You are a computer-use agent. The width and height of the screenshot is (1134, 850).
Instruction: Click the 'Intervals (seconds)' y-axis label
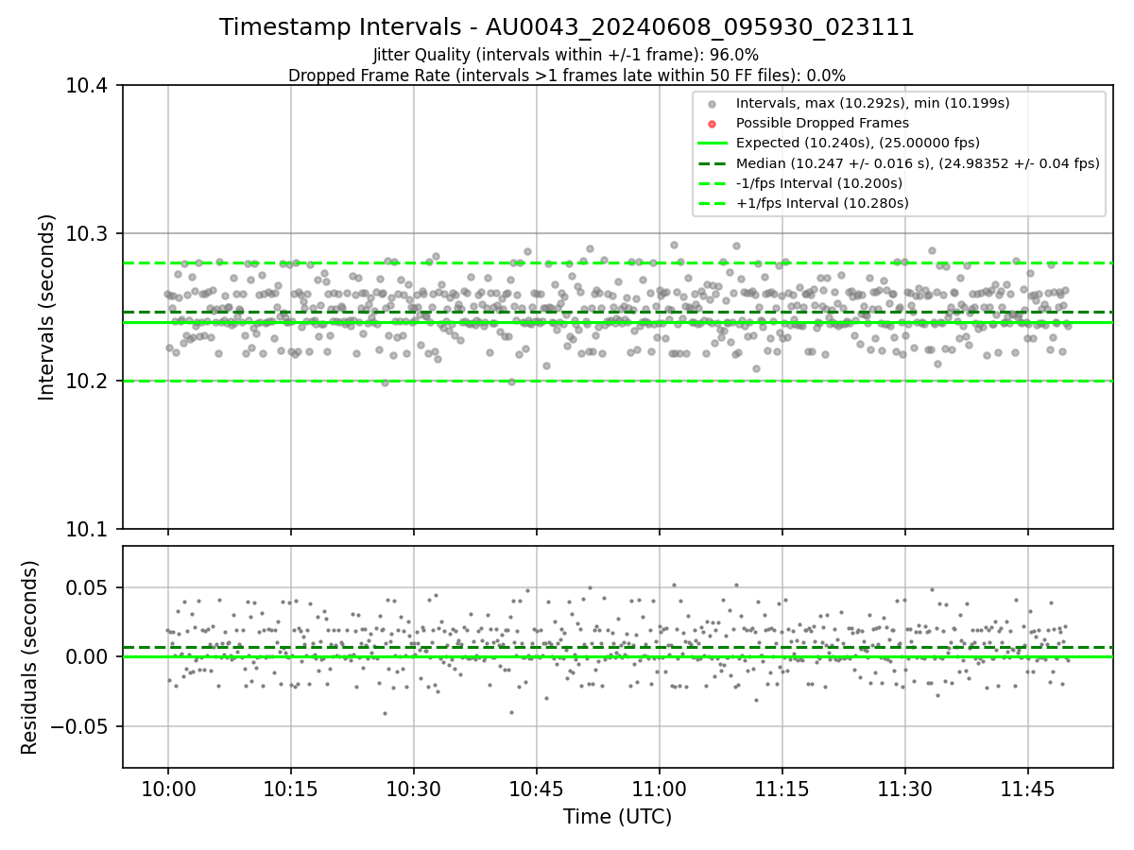coord(47,307)
